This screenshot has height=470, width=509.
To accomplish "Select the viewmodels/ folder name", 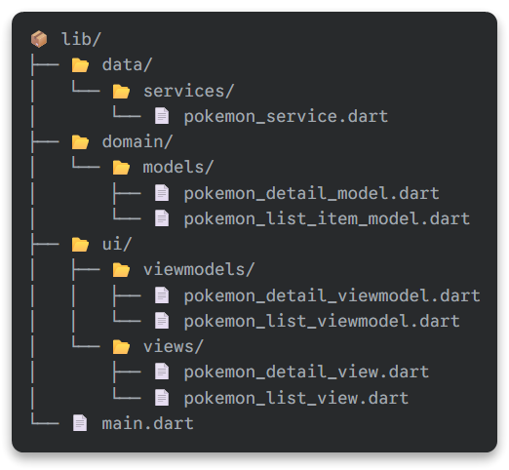I will click(199, 270).
